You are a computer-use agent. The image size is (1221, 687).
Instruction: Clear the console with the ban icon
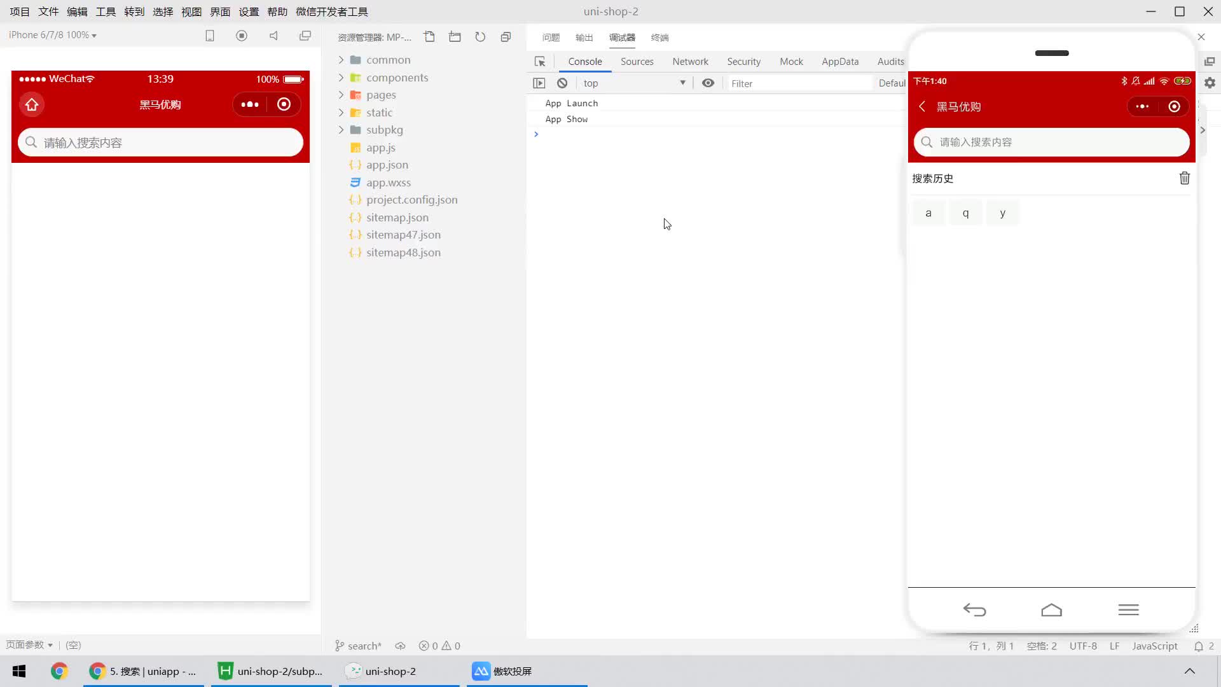pos(562,83)
